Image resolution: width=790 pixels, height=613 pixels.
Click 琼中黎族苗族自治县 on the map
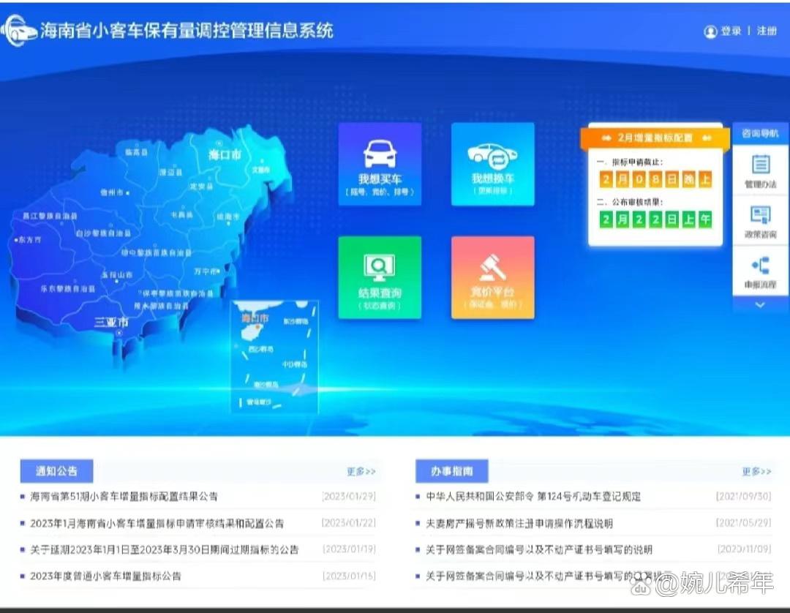point(157,252)
